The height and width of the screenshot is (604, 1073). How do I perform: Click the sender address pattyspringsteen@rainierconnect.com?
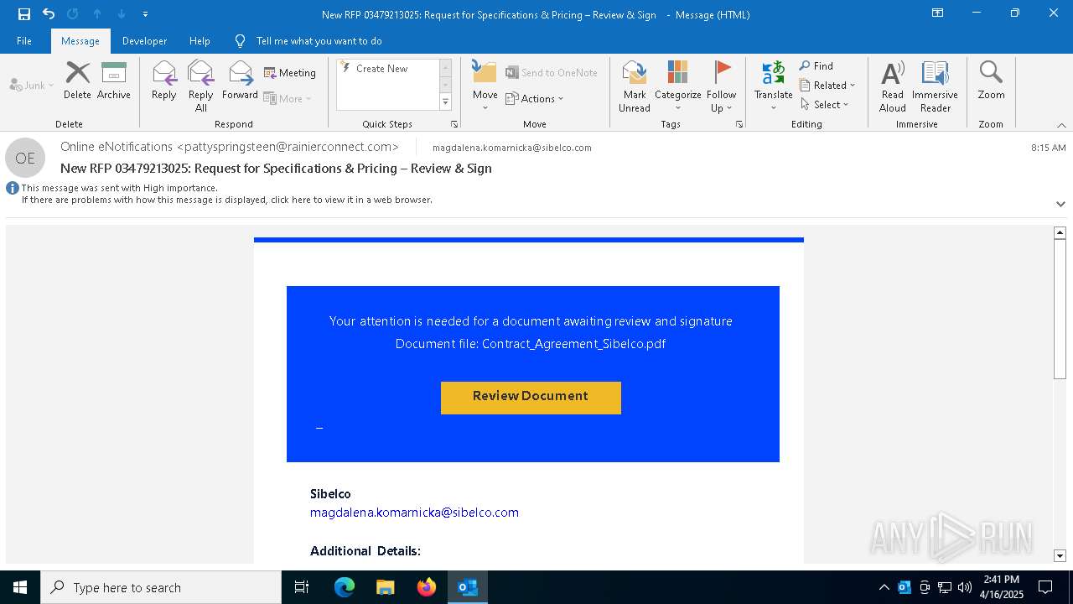288,147
